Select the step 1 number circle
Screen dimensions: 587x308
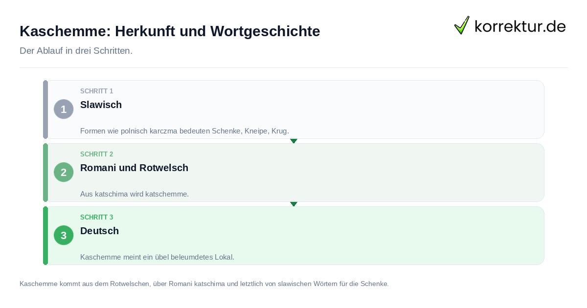(64, 109)
